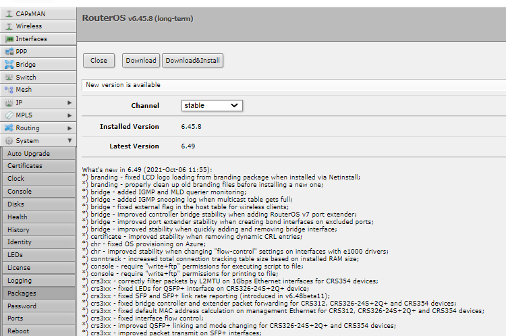The height and width of the screenshot is (336, 506).
Task: Click the conntrack changelog line
Action: point(221,259)
